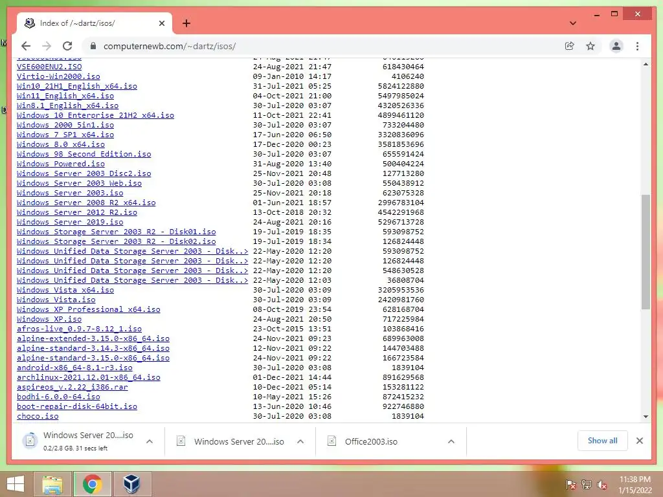Click Windows_Vista_x64.iso link
Screen dimensions: 663x497
pos(65,291)
